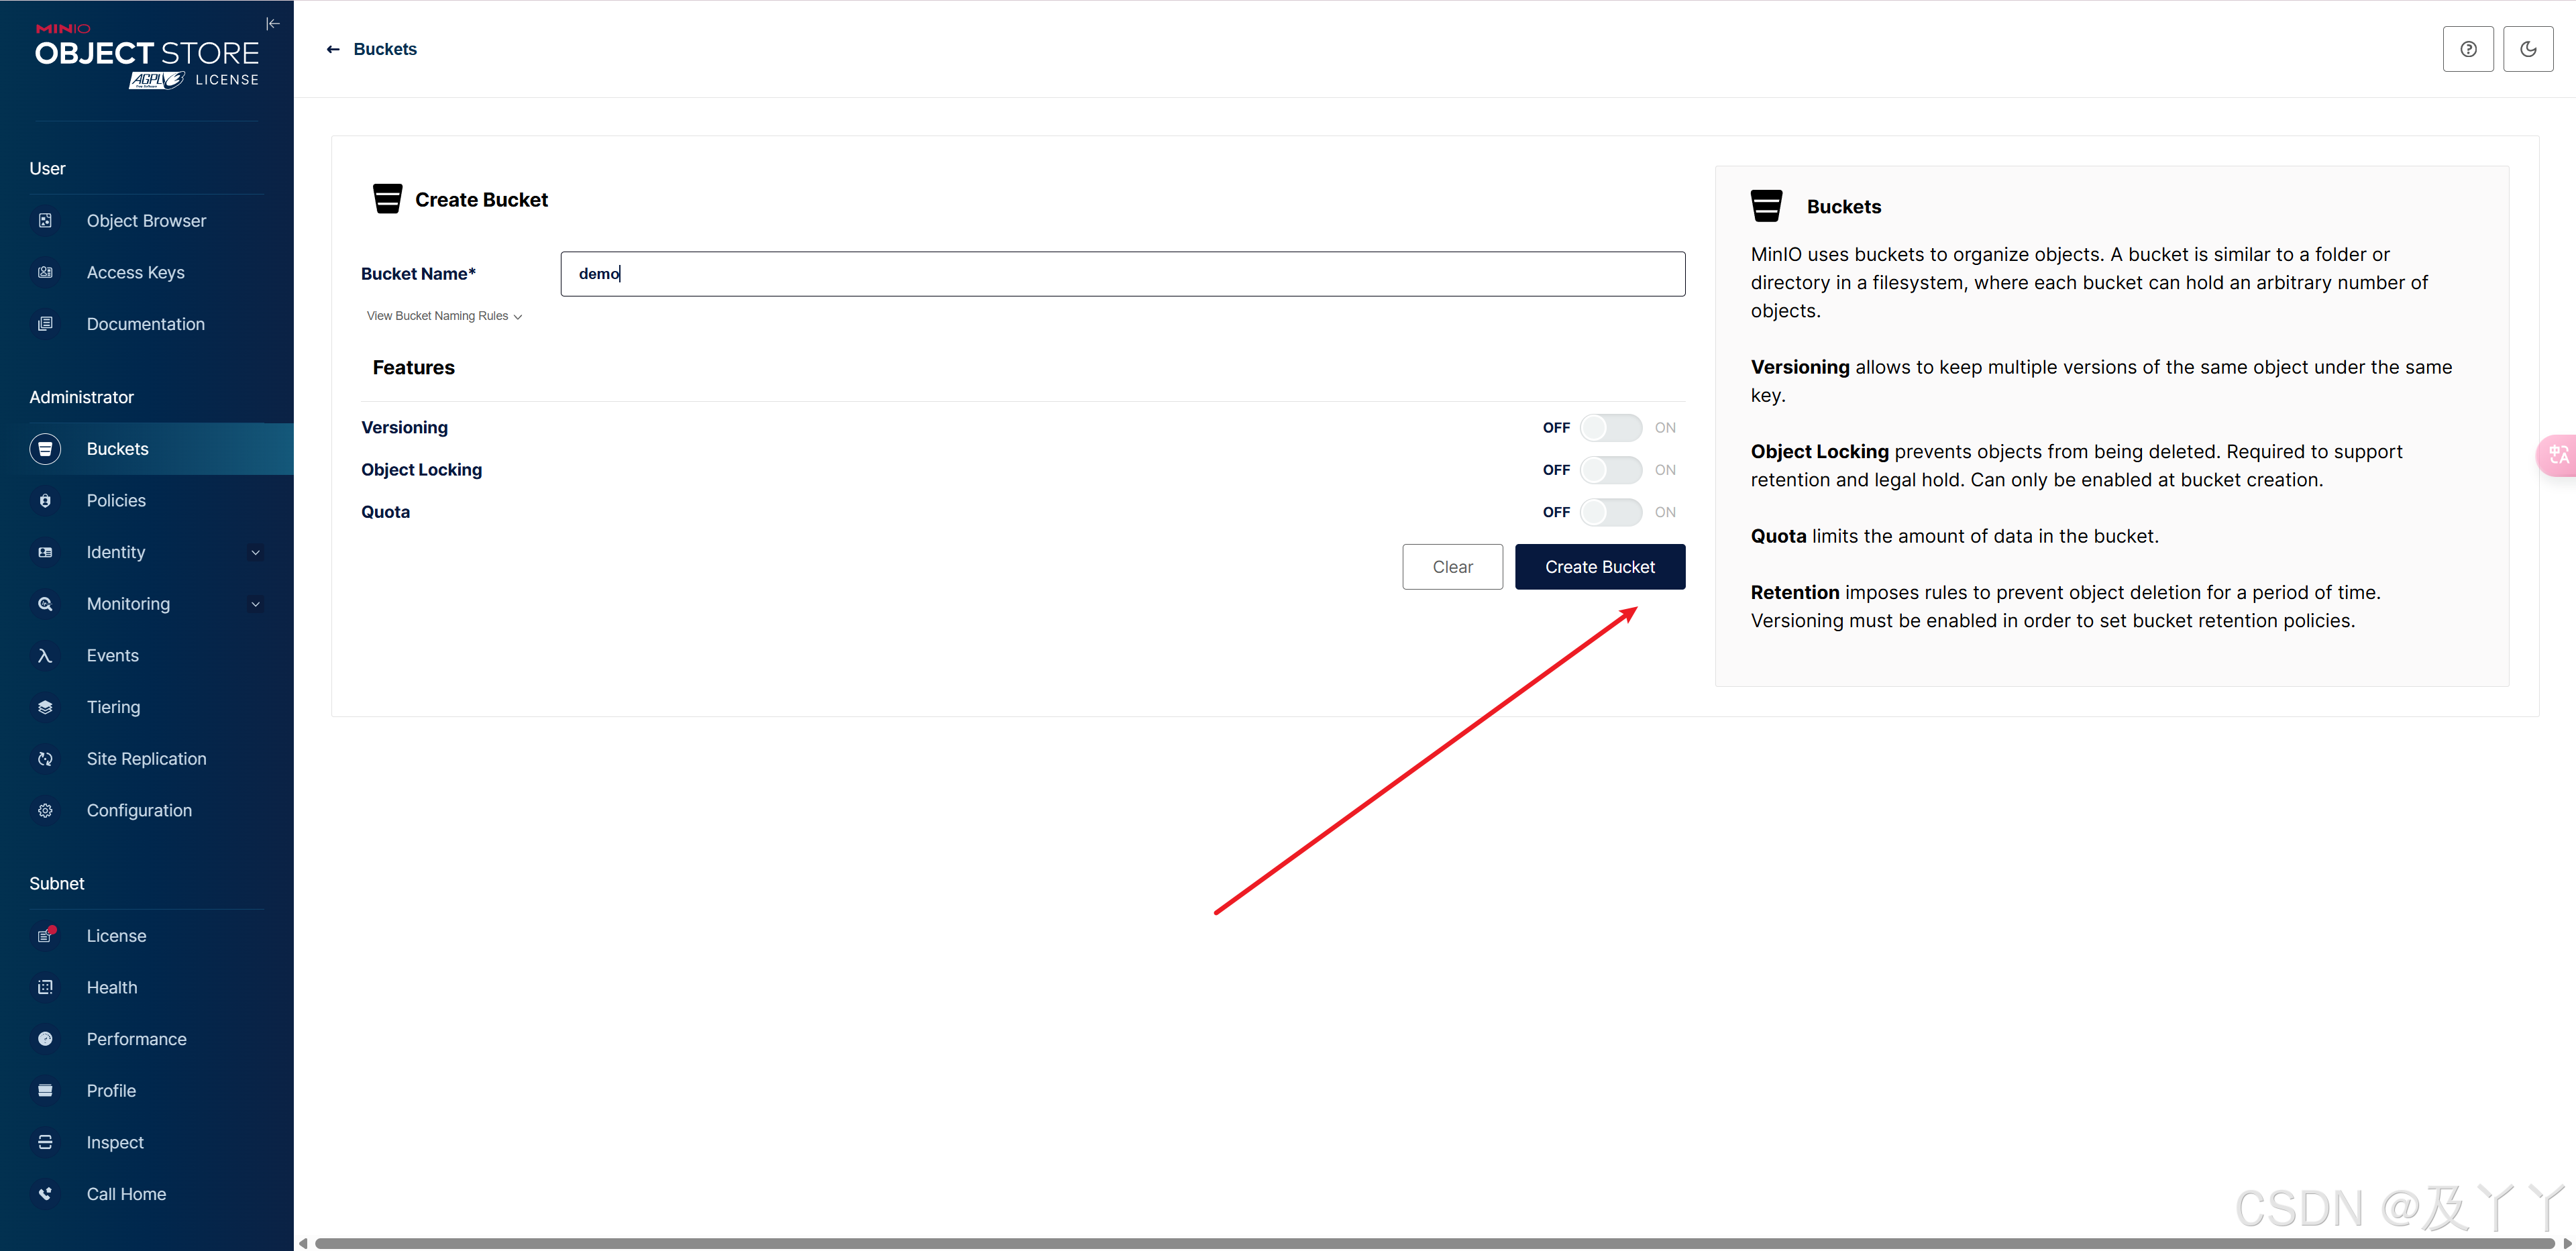
Task: Click the Create Bucket button
Action: [1600, 566]
